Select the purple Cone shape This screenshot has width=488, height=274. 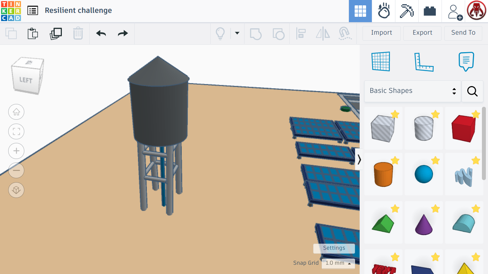[x=424, y=223]
